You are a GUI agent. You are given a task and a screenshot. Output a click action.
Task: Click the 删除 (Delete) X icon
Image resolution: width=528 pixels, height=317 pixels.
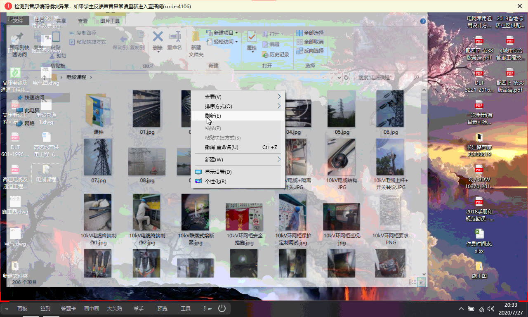pyautogui.click(x=158, y=36)
